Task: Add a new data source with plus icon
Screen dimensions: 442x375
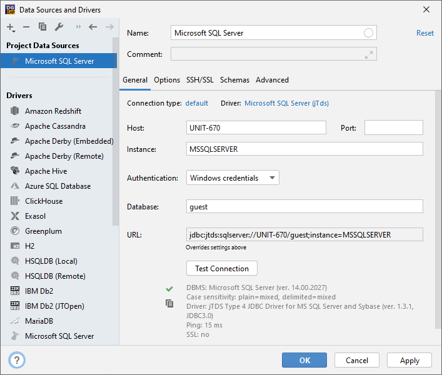Action: pos(11,27)
